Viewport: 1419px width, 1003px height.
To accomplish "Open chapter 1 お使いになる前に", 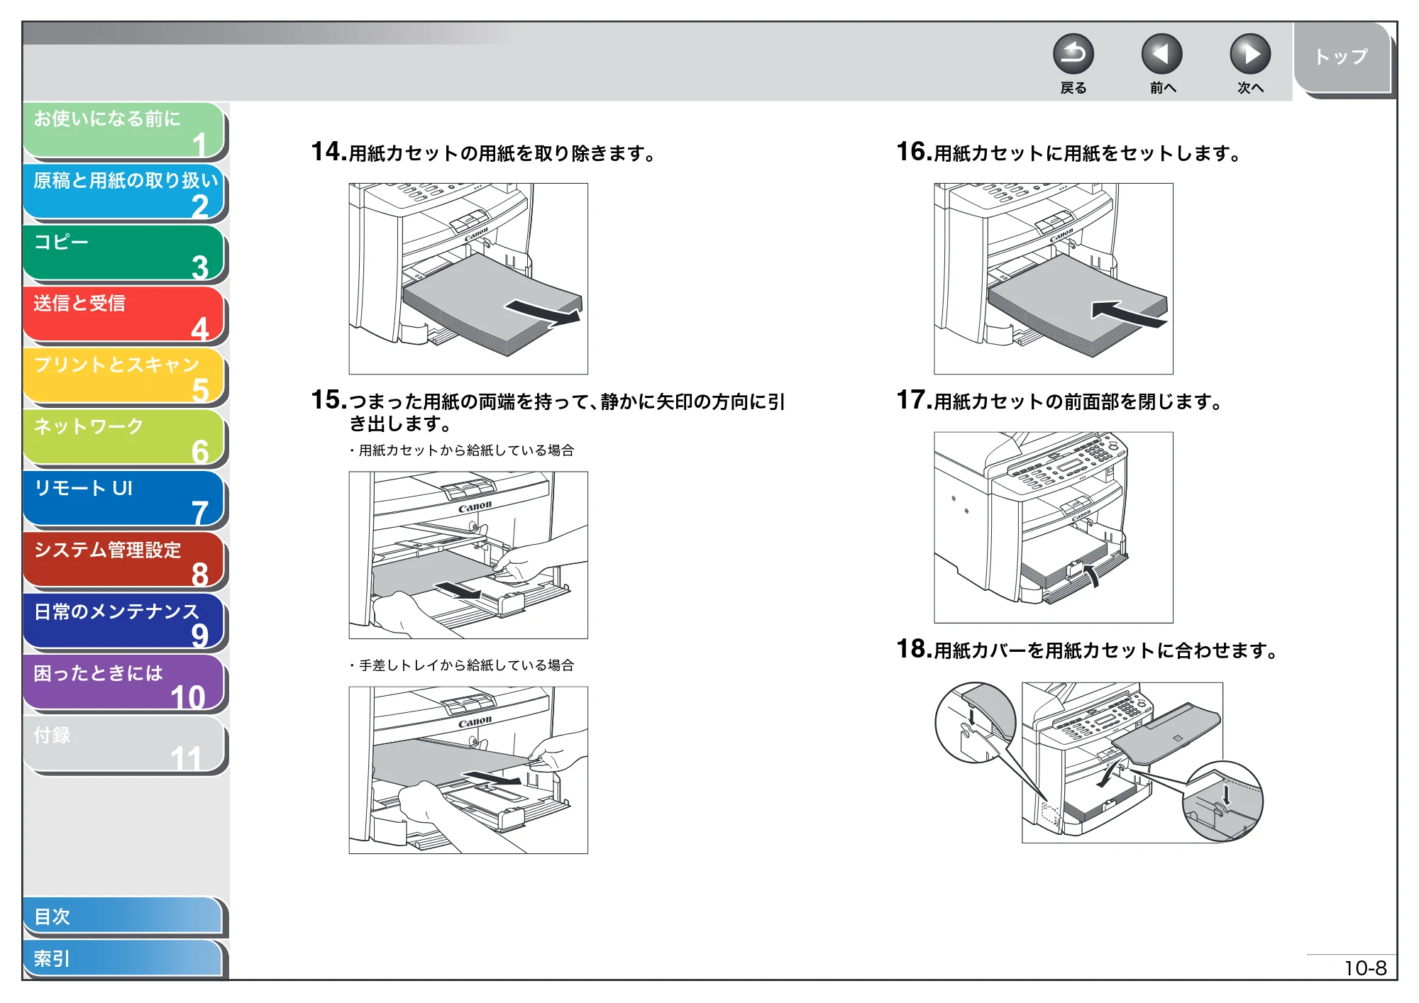I will (123, 130).
